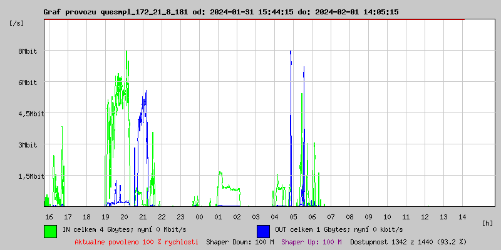Click the 6Mbit y-axis label
This screenshot has width=501, height=250.
pyautogui.click(x=28, y=82)
